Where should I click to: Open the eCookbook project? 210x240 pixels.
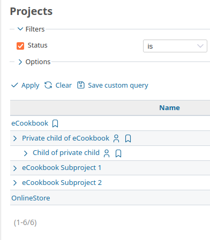tap(30, 123)
